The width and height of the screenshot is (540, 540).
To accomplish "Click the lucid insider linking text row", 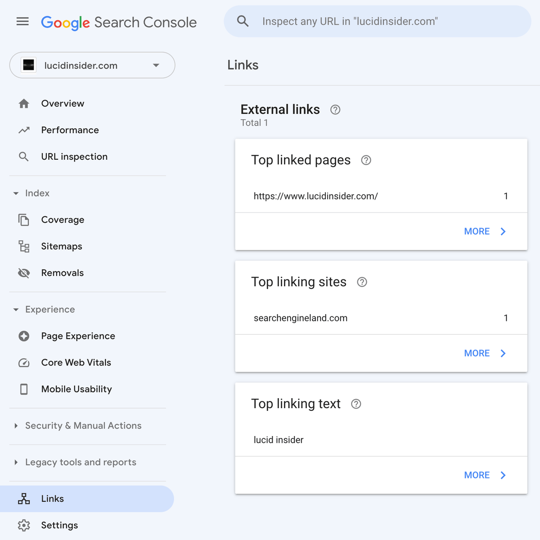I will pos(381,440).
